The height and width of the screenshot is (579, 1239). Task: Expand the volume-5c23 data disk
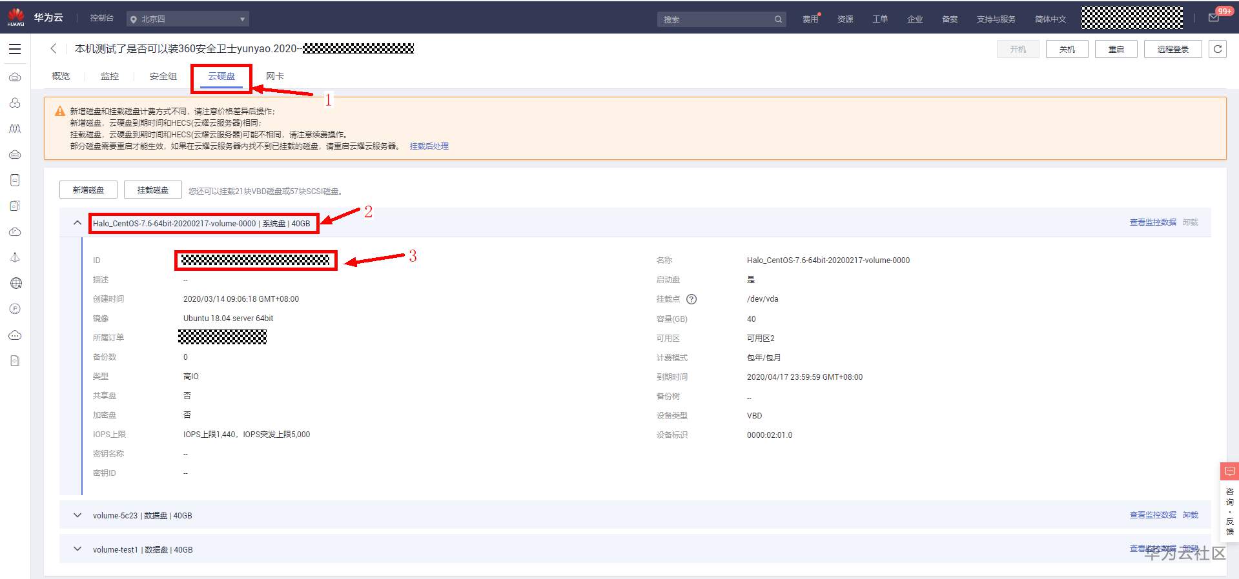pos(77,515)
